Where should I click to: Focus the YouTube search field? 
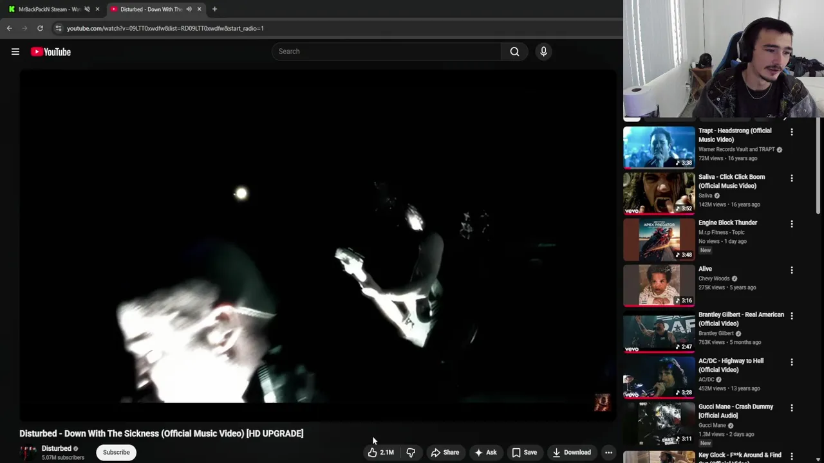386,51
